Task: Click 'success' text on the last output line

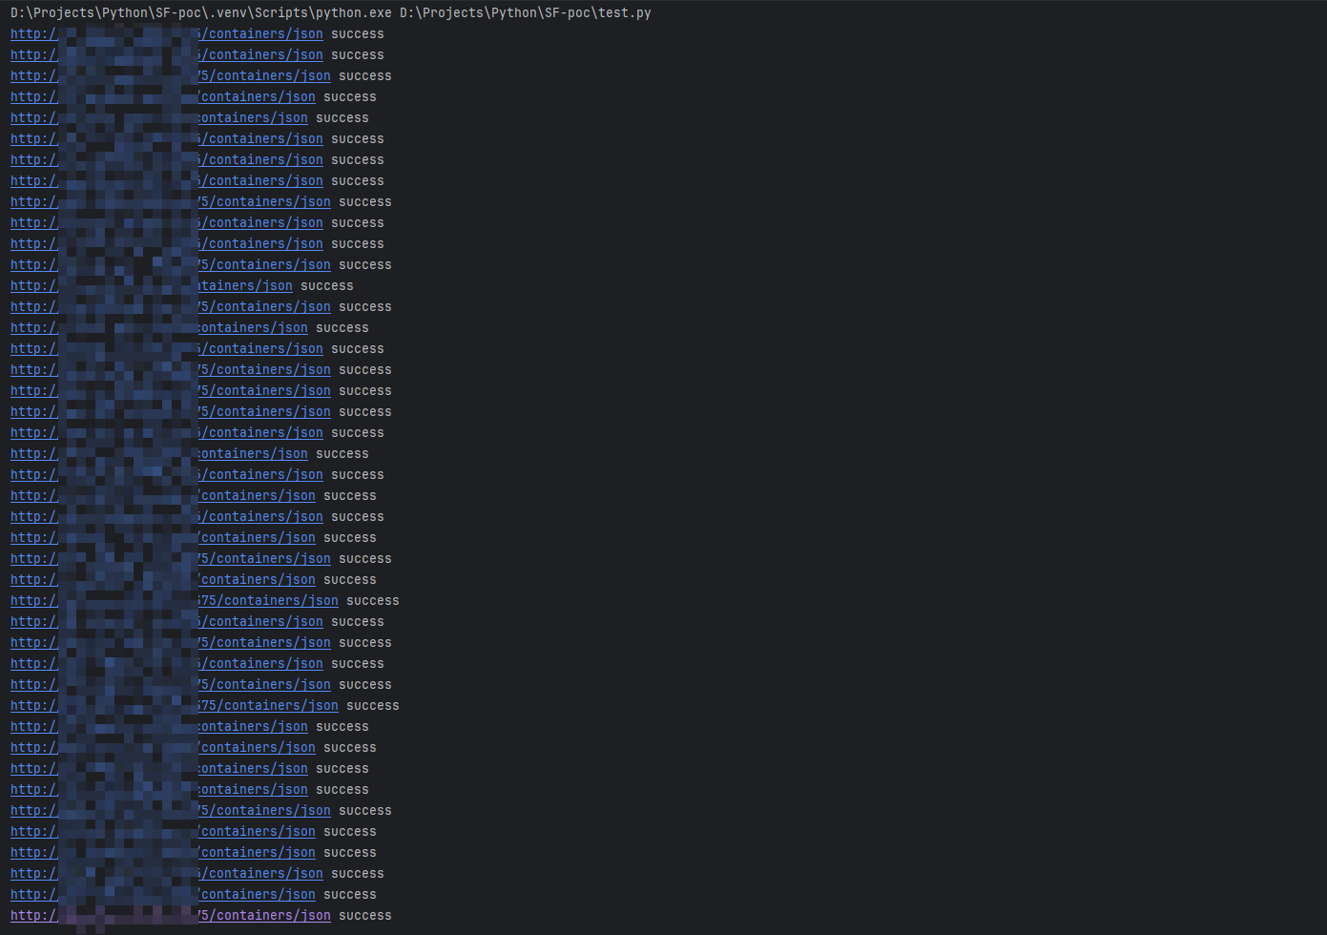Action: [364, 916]
